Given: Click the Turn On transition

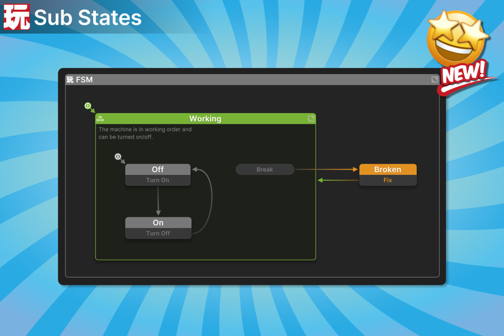Looking at the screenshot, I should [x=158, y=180].
